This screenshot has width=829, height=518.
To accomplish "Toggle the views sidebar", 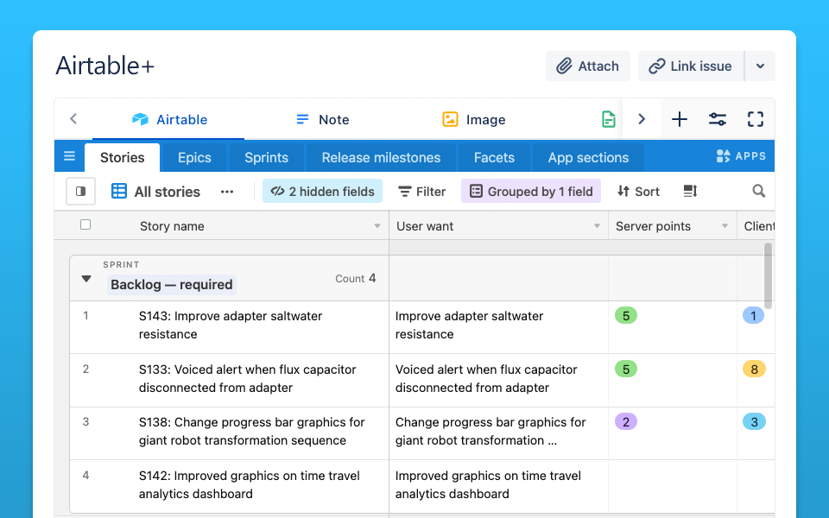I will [80, 192].
